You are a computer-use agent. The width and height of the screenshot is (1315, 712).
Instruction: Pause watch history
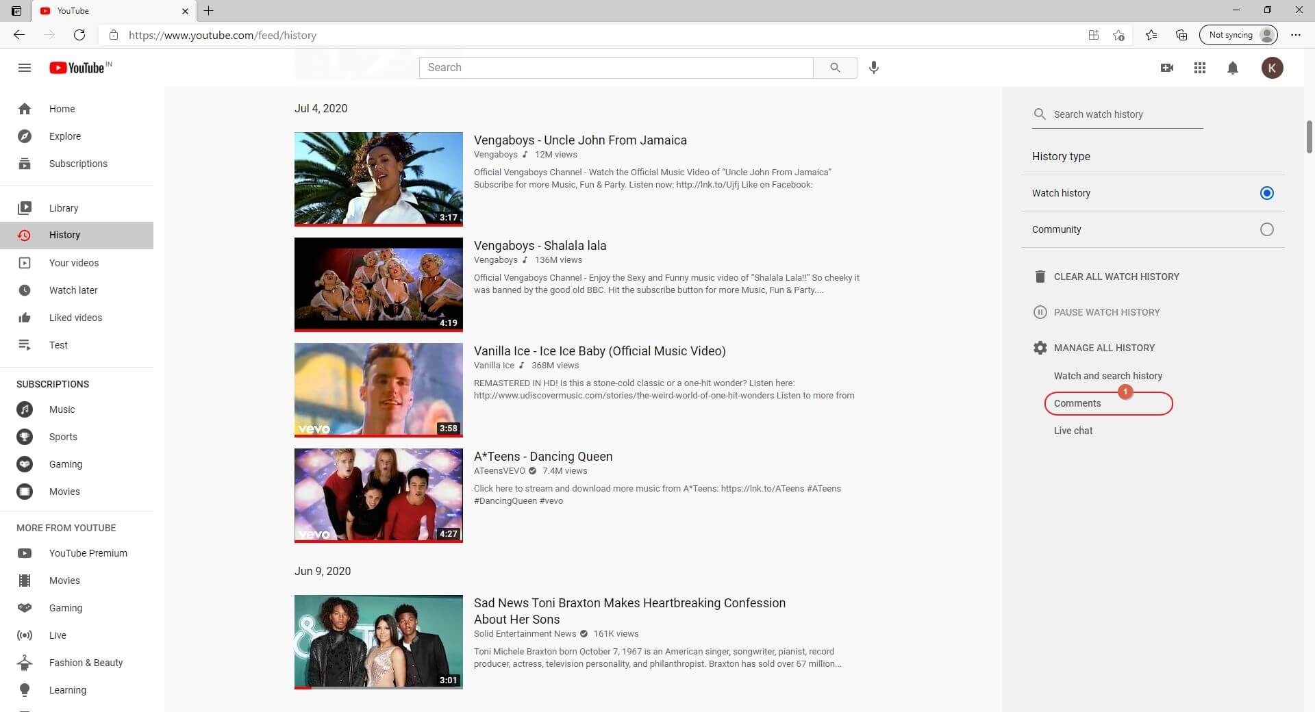click(1106, 312)
